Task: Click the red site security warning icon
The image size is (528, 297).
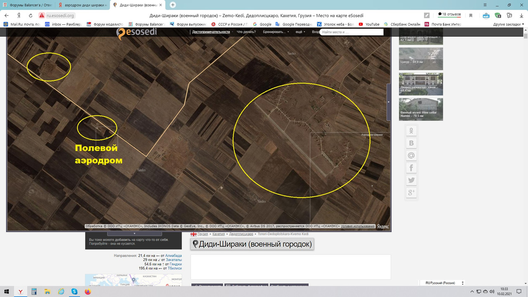Action: click(x=41, y=15)
